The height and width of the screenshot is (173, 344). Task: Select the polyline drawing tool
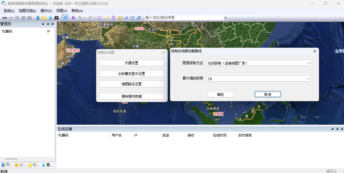pos(126,18)
